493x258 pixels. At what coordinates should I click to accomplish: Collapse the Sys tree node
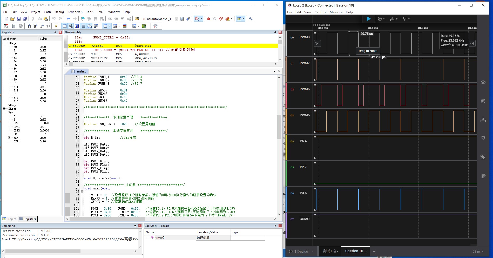(4, 112)
